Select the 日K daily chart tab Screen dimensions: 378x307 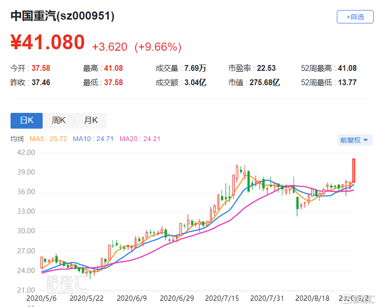[x=26, y=121]
